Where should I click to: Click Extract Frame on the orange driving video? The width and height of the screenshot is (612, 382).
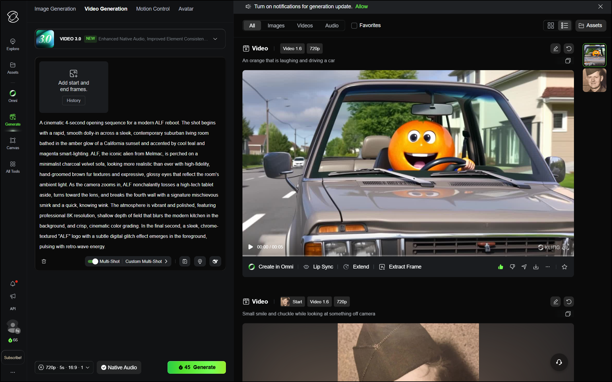pos(405,266)
